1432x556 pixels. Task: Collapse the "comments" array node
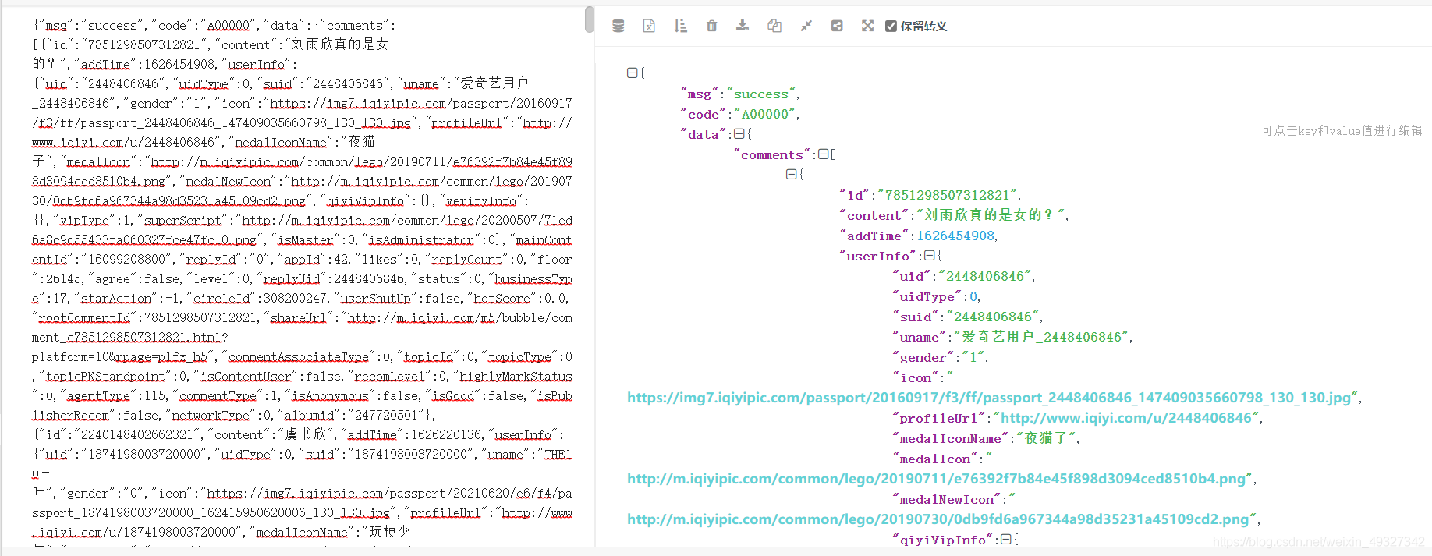point(823,154)
